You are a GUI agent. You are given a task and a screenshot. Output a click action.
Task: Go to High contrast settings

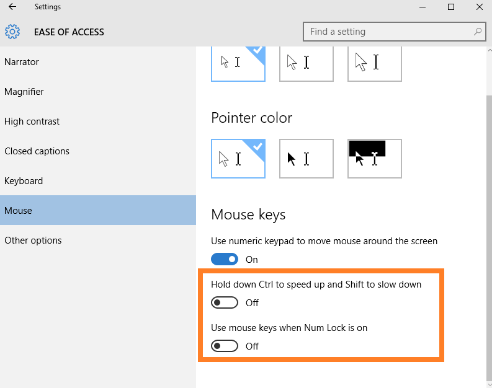click(x=32, y=121)
